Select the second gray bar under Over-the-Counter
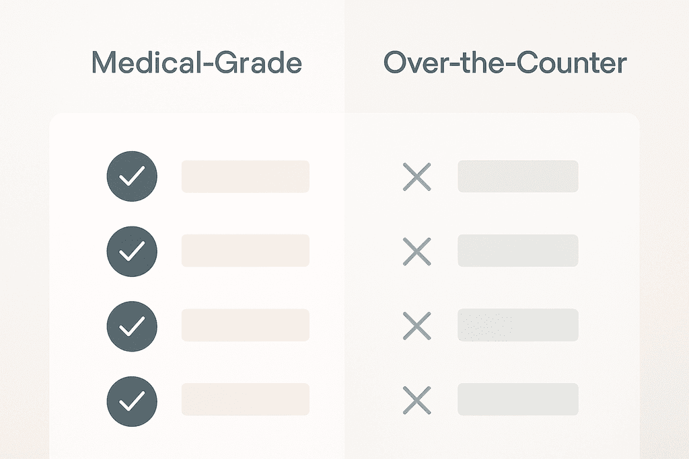Screen dimensions: 689x459 coord(517,251)
